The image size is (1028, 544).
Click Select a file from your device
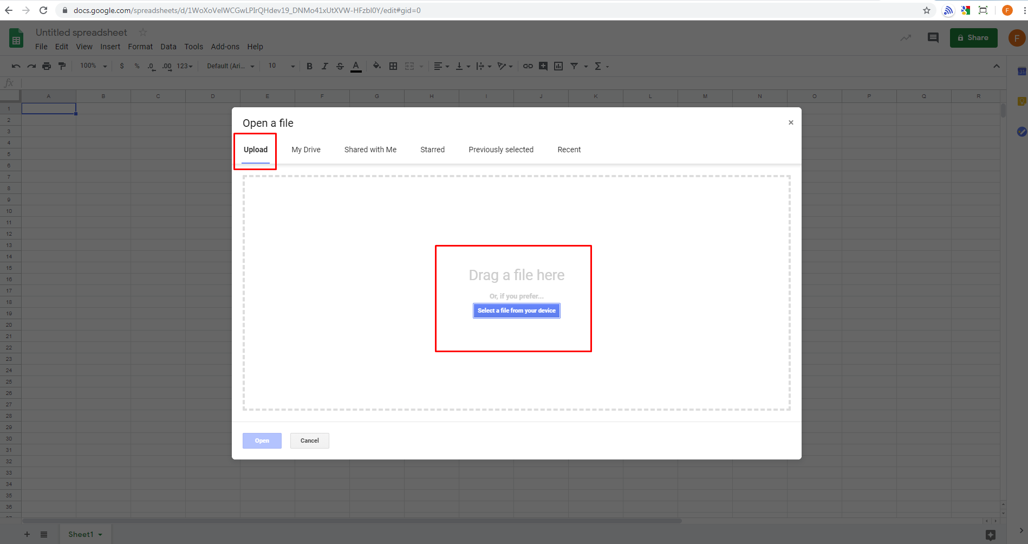[x=516, y=310]
